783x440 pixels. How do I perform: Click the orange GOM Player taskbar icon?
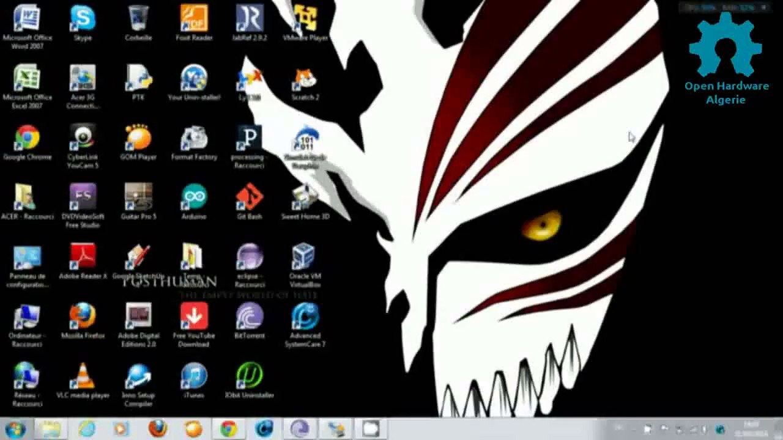point(193,429)
